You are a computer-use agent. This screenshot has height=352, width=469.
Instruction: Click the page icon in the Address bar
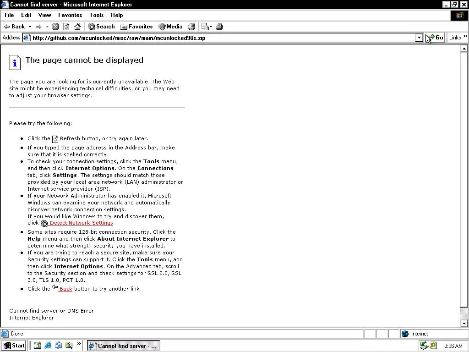[x=27, y=38]
